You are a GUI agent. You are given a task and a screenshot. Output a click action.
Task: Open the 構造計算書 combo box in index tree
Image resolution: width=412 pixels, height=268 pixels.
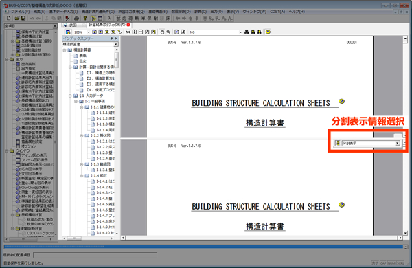click(x=116, y=44)
